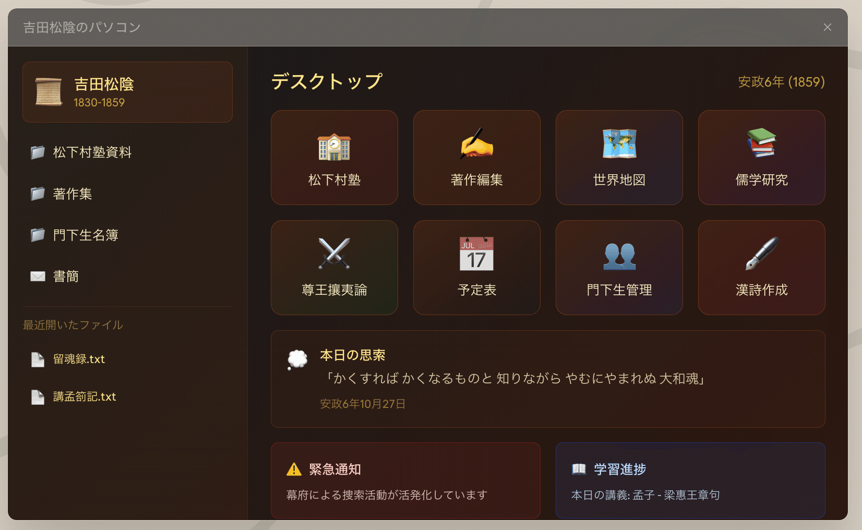Launch the 著作編集 writing app
Screen dimensions: 862x530
pos(477,158)
